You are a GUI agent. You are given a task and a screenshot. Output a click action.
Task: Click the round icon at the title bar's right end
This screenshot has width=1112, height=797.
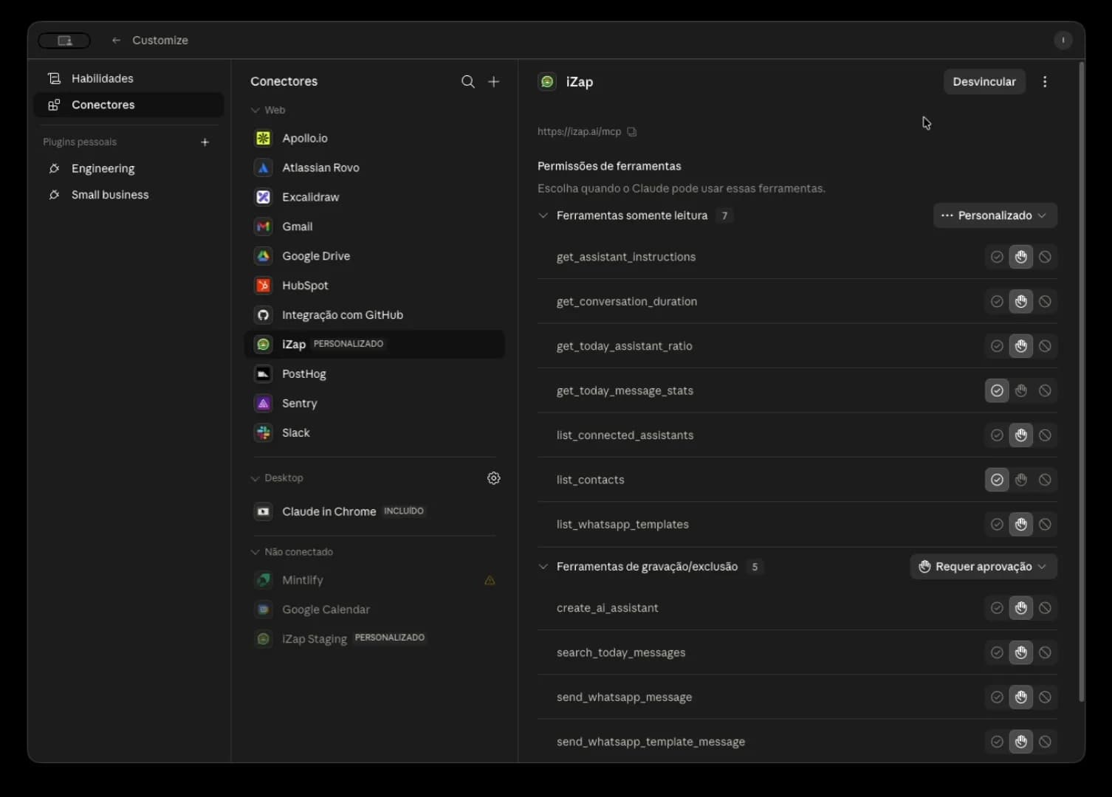(1063, 41)
